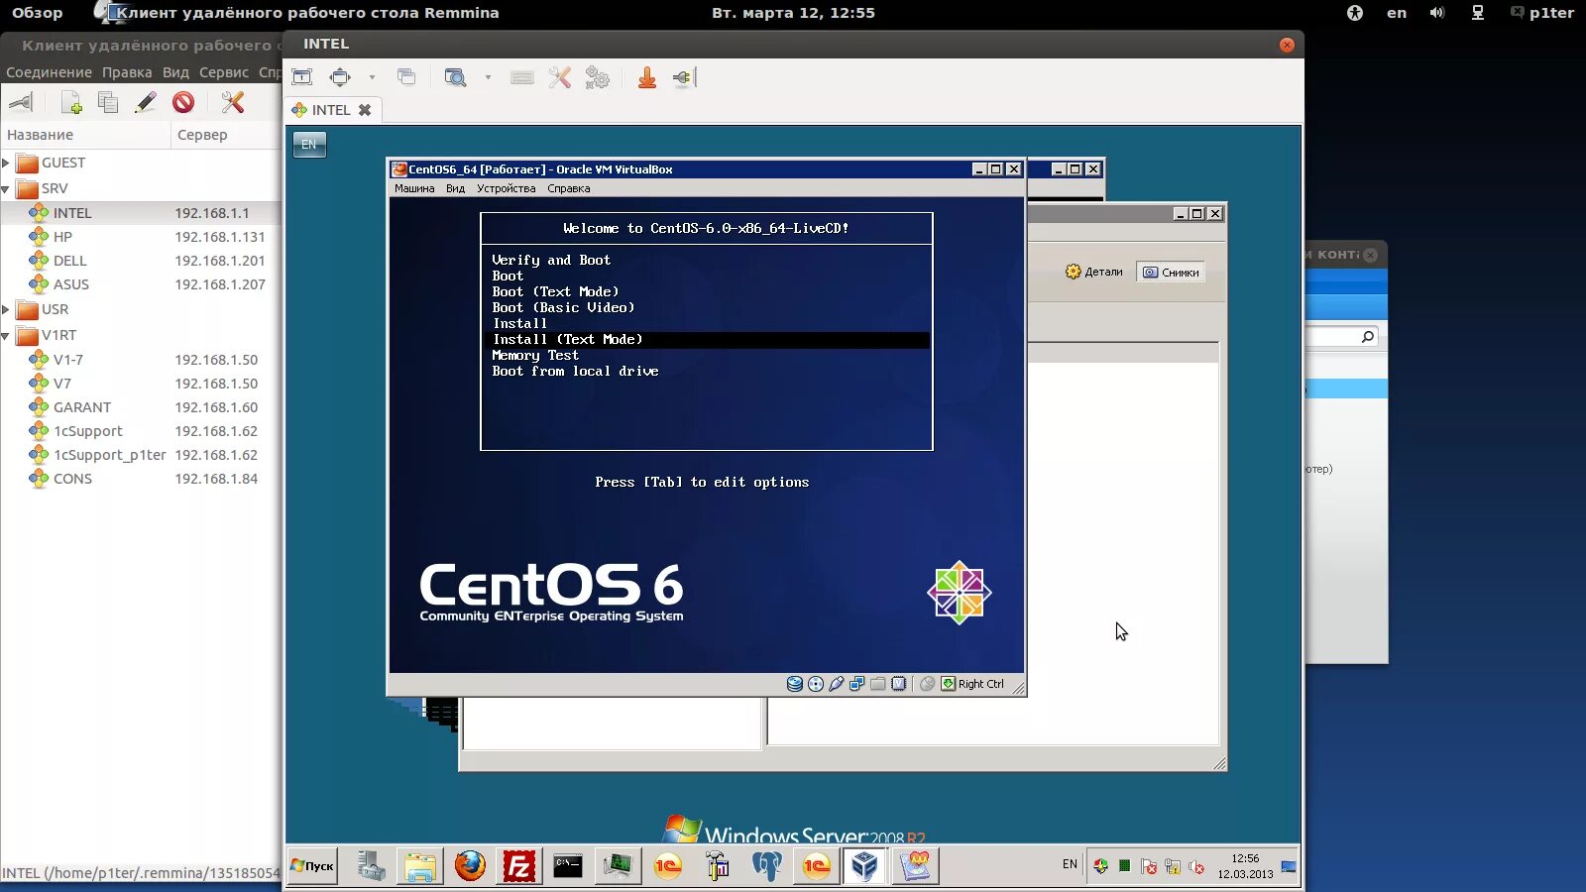Select the GARANT connection entry
Image resolution: width=1586 pixels, height=892 pixels.
point(141,407)
